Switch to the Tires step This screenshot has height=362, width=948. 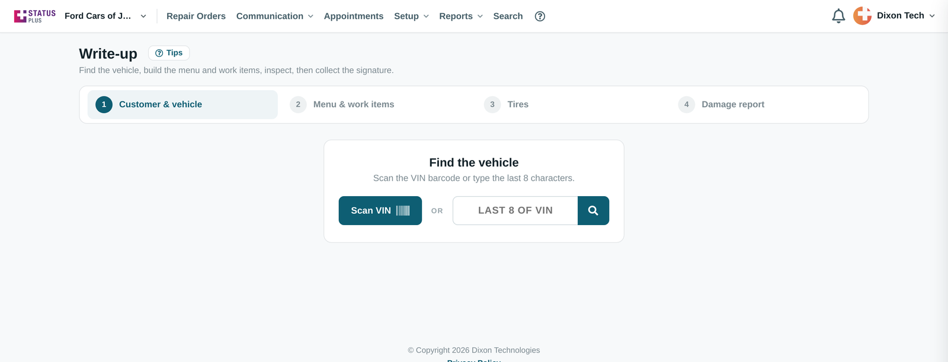coord(571,104)
